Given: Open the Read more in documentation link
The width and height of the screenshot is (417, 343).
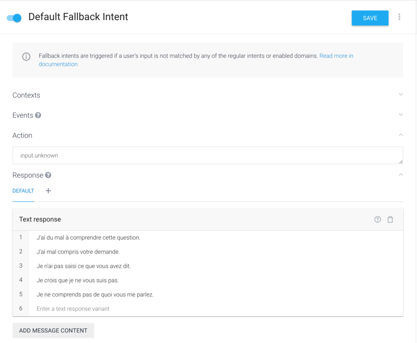Looking at the screenshot, I should pos(336,56).
